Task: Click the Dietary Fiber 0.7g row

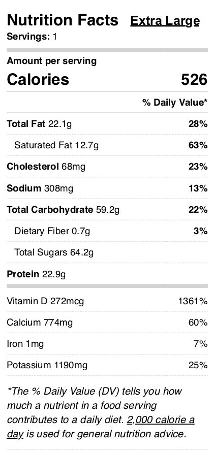Action: pos(107,231)
